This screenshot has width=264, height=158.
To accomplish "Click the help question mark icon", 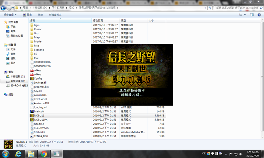I will [260, 14].
